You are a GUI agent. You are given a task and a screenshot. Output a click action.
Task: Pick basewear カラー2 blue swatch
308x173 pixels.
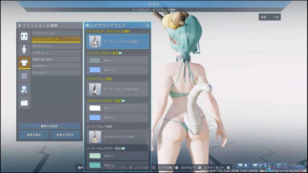click(95, 70)
